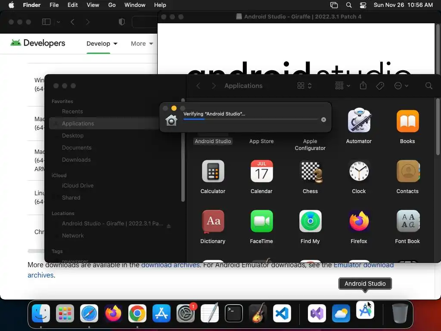
Task: Click the Share icon in Finder toolbar
Action: point(363,86)
